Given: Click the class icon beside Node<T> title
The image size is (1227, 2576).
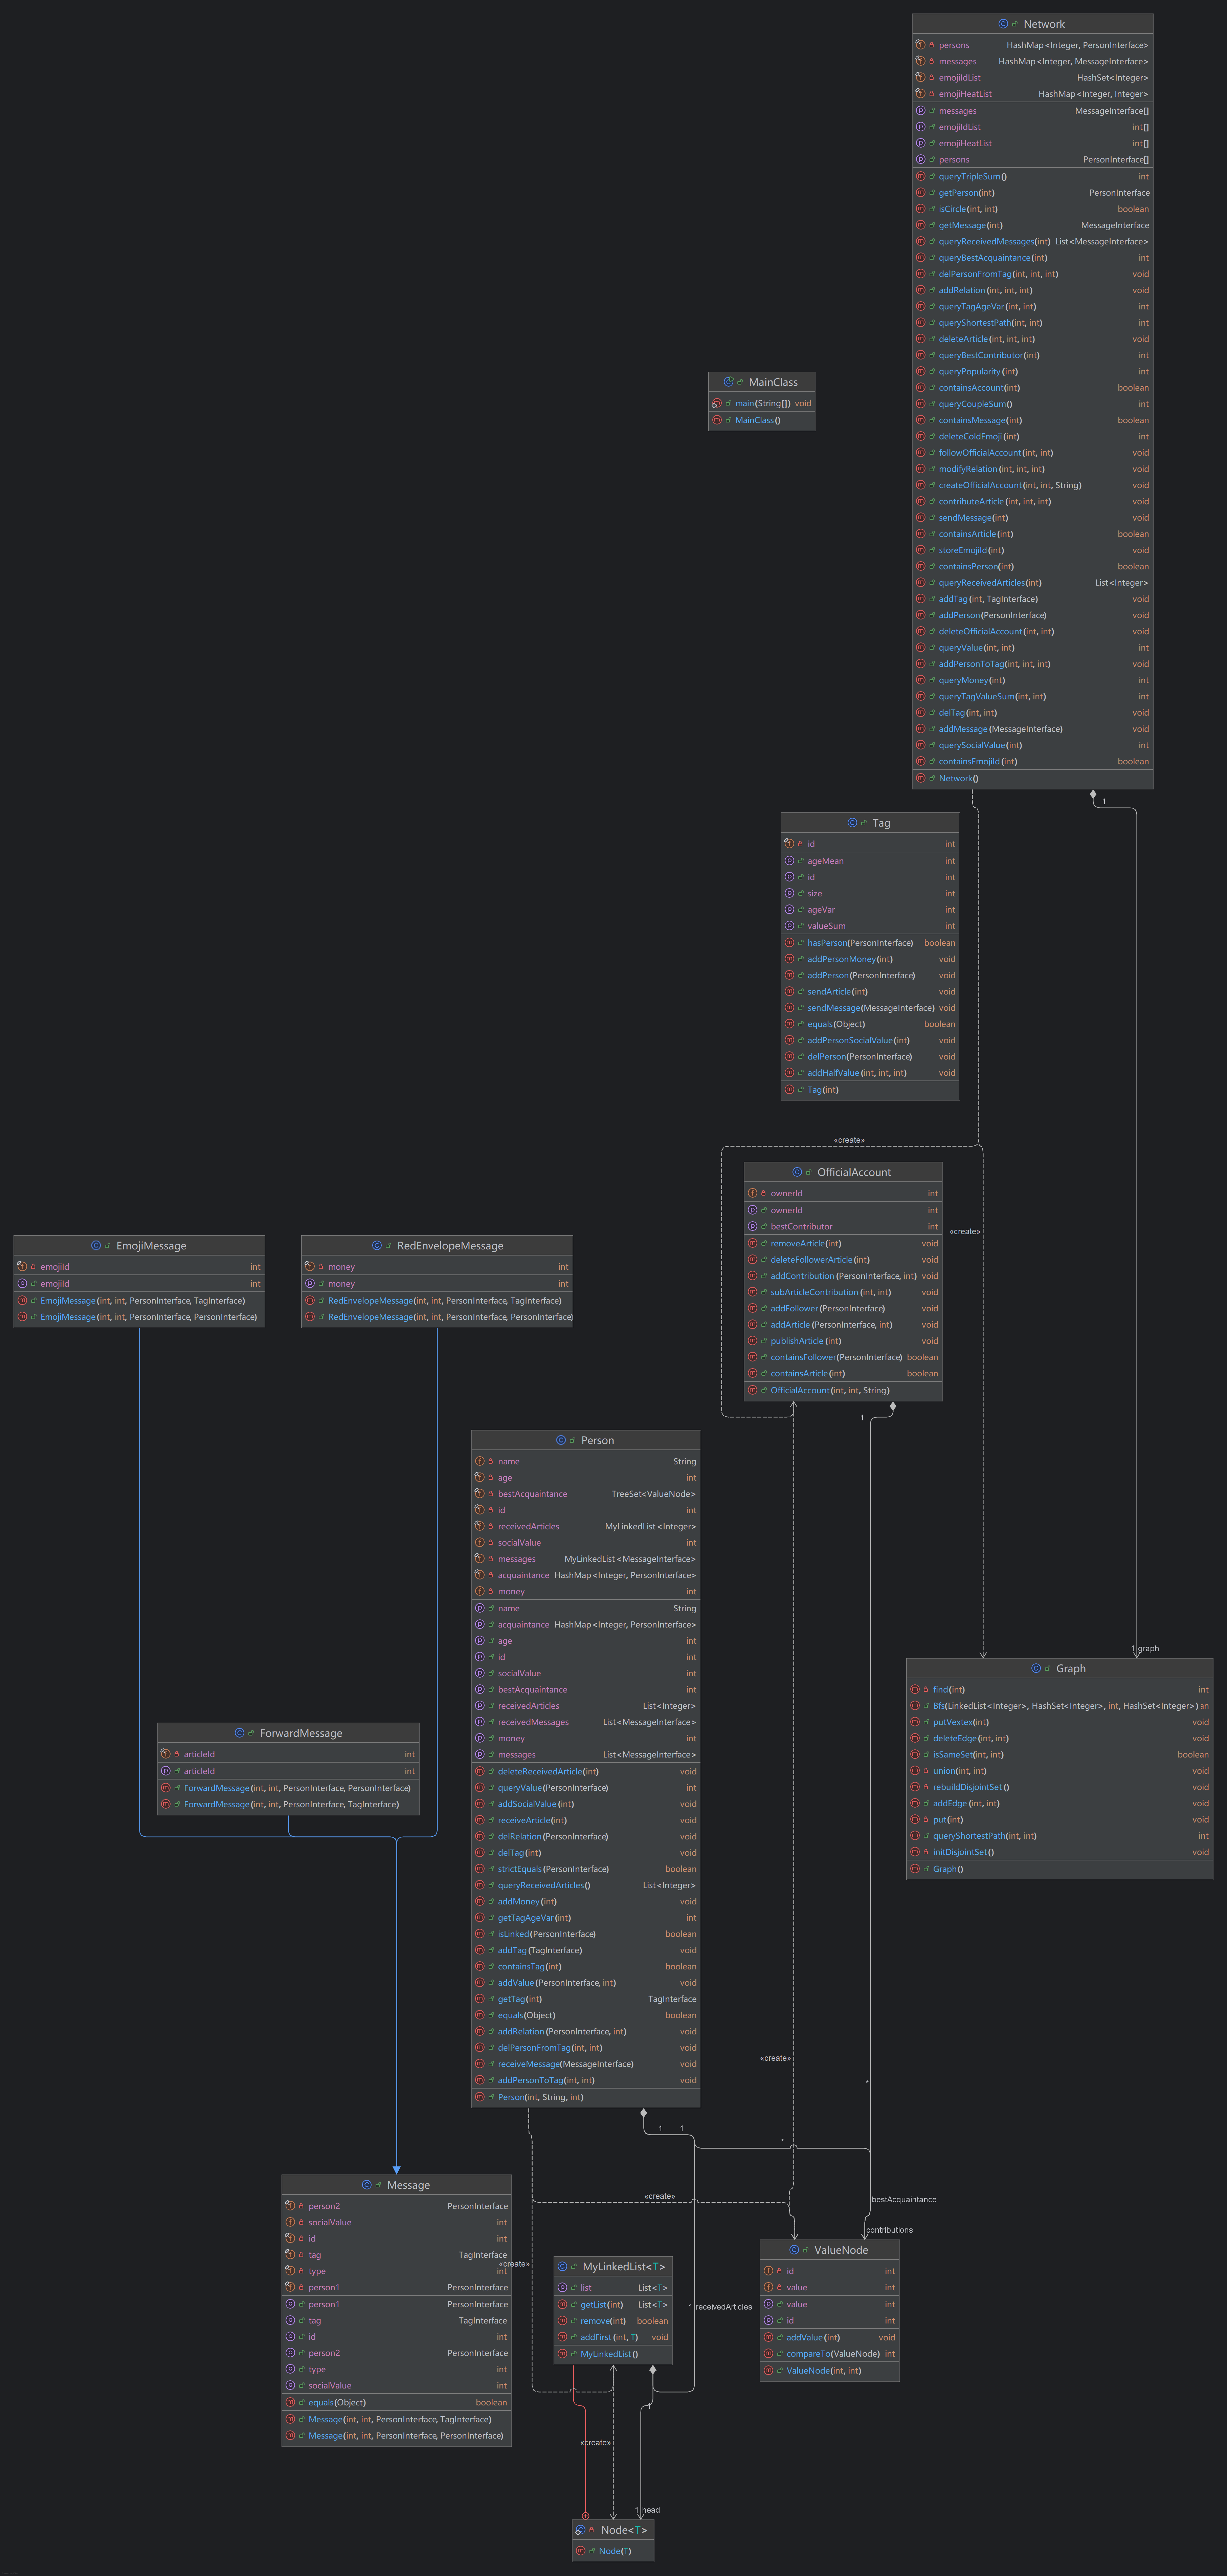Looking at the screenshot, I should click(580, 2530).
